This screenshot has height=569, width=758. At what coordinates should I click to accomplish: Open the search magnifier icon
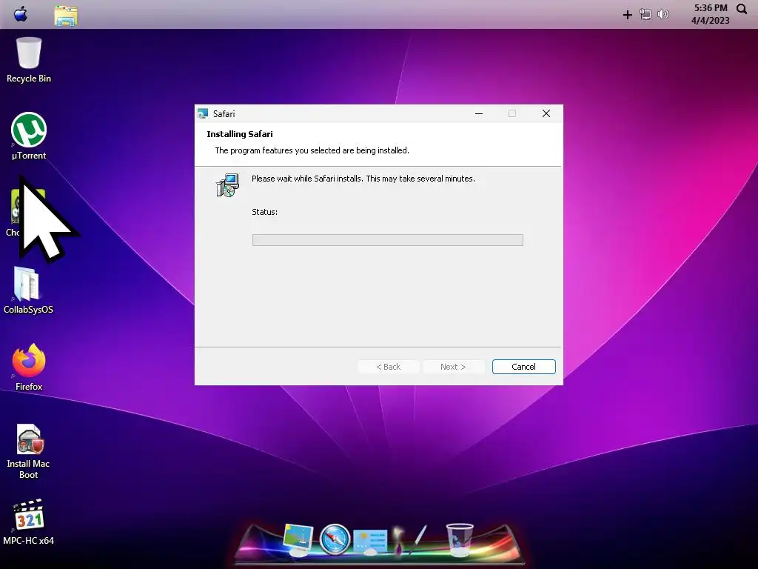pyautogui.click(x=742, y=9)
